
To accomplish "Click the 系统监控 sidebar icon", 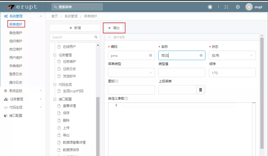I will coord(6,91).
